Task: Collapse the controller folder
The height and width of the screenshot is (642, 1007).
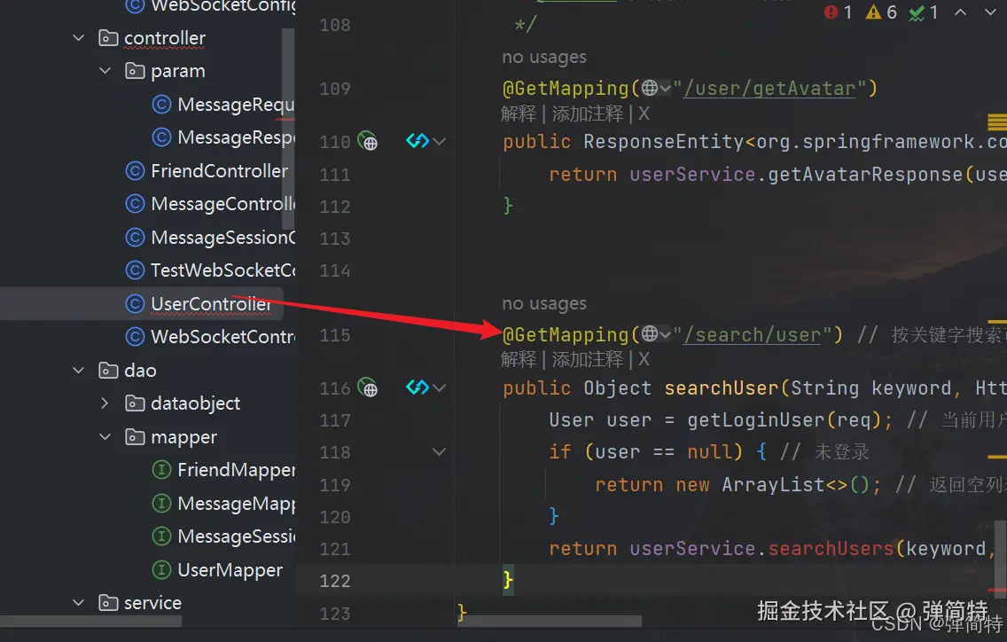Action: pos(78,38)
